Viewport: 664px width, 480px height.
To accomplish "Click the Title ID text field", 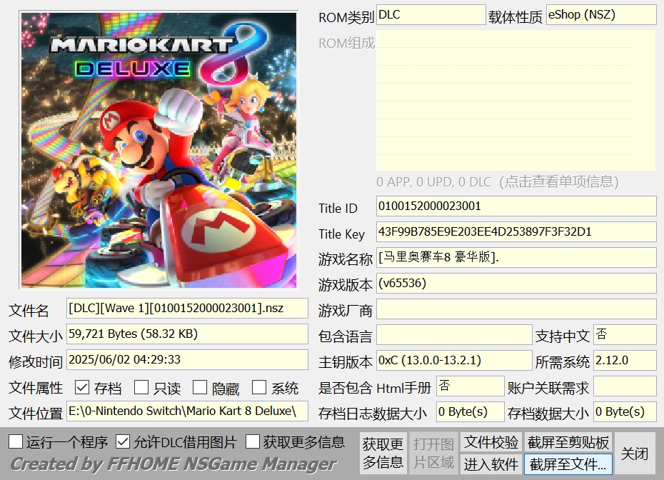I will click(515, 207).
